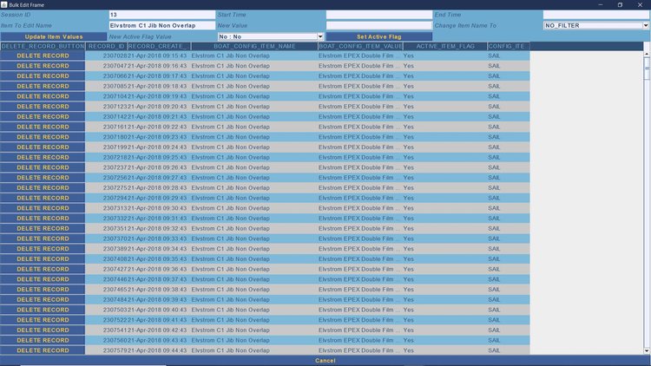Click the End Time input box
The height and width of the screenshot is (366, 651).
click(x=595, y=16)
